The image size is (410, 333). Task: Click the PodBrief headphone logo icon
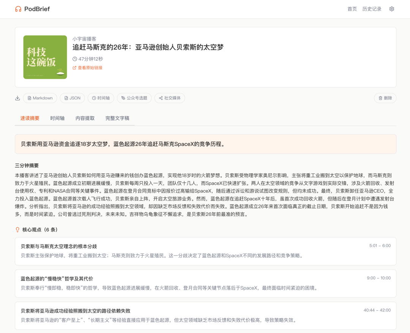(x=18, y=9)
